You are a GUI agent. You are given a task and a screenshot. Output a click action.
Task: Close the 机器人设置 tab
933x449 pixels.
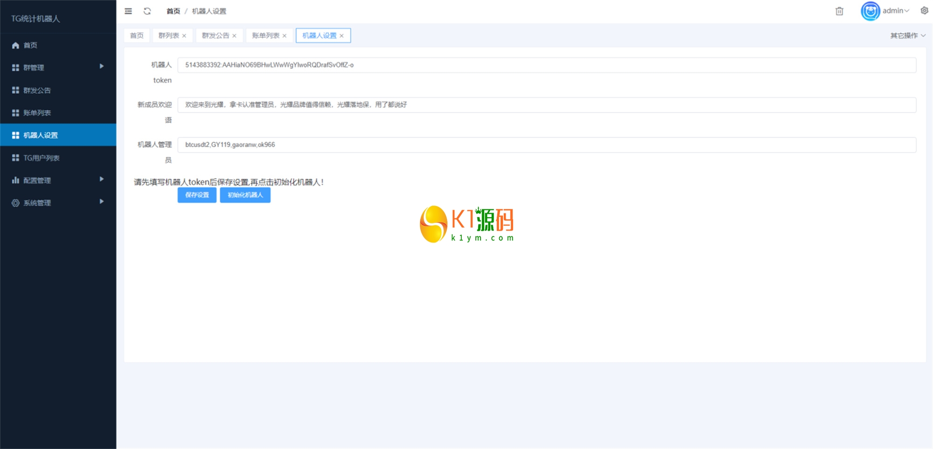pos(341,36)
